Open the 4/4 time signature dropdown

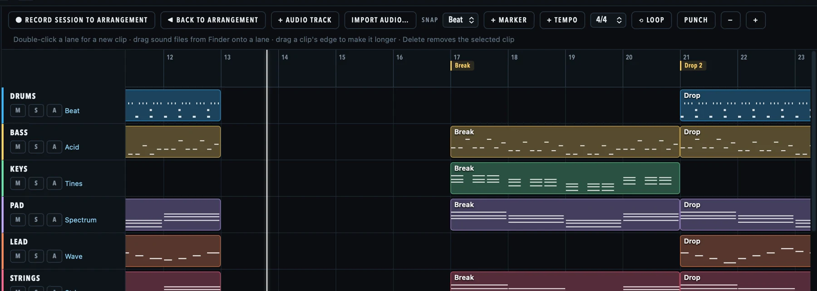[x=608, y=20]
